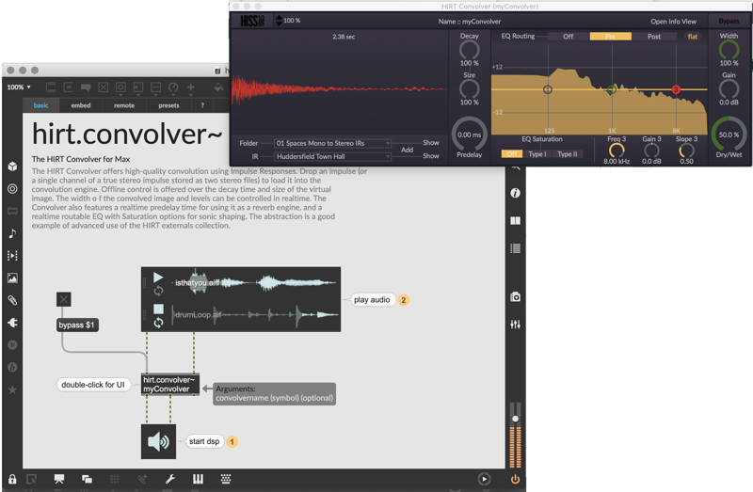Toggle the bypass X checkbox in patcher
This screenshot has width=753, height=492.
64,299
